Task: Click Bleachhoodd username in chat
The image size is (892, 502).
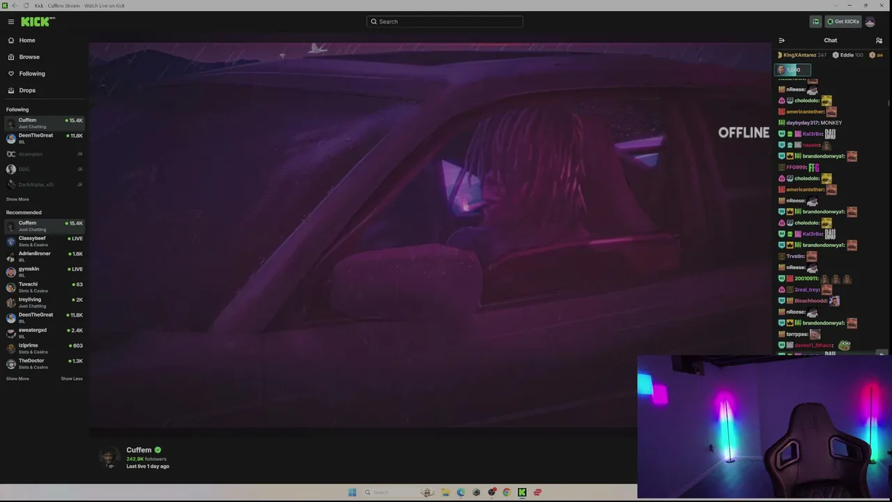Action: [x=810, y=301]
